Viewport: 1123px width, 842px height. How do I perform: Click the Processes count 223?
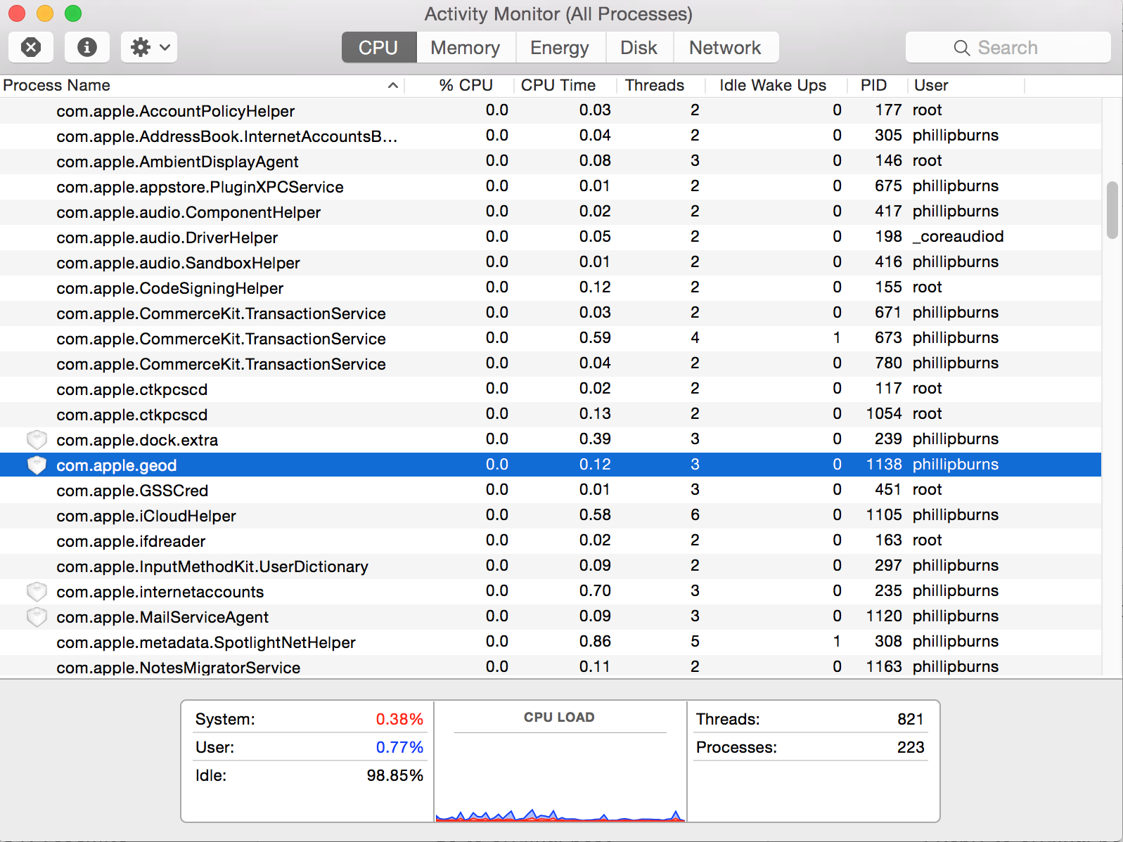pos(911,747)
